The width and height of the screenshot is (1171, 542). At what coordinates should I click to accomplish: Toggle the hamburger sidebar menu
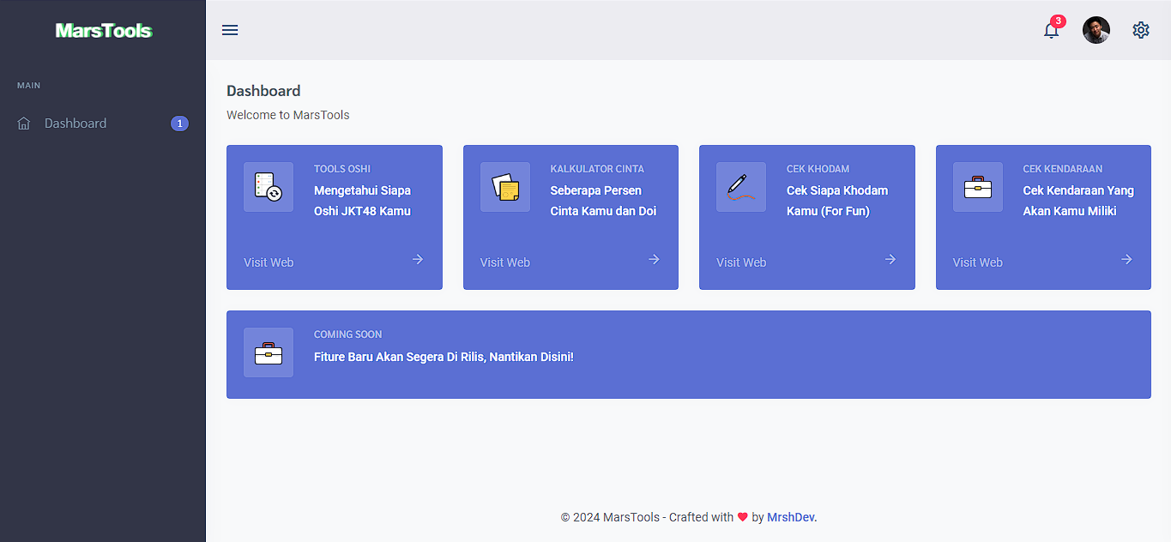(230, 30)
